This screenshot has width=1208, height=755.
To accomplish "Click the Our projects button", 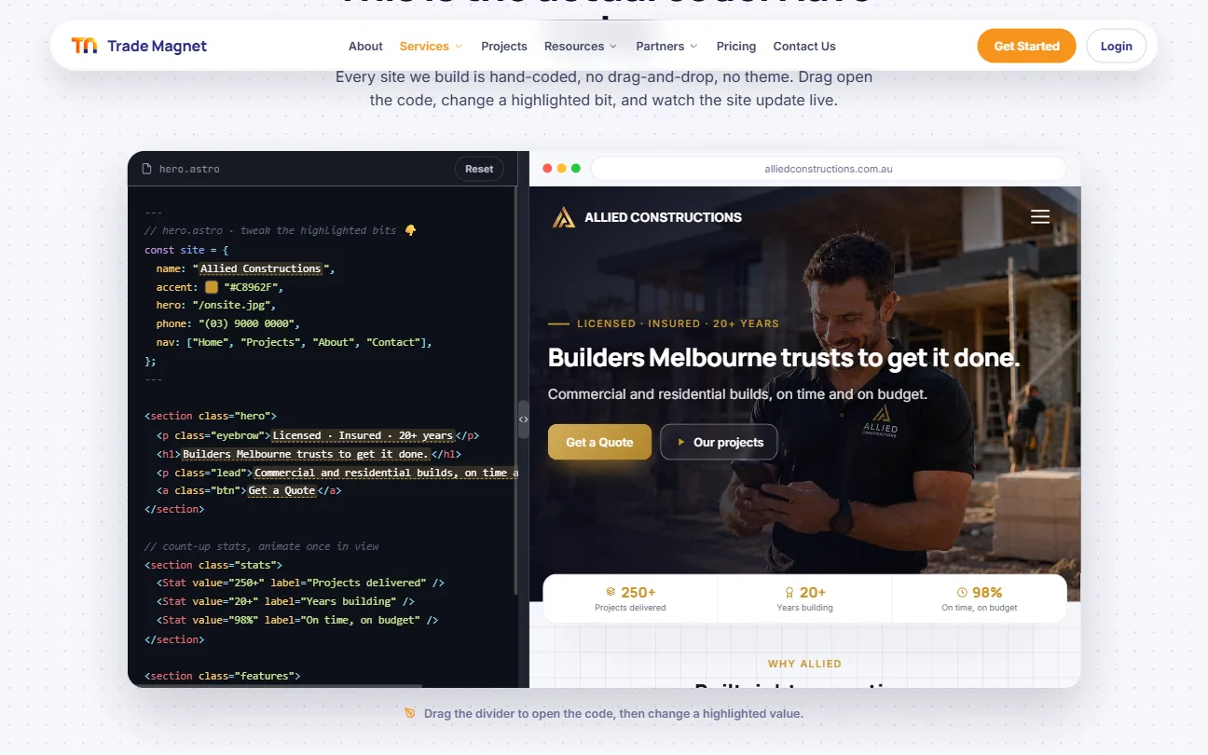I will click(x=719, y=442).
